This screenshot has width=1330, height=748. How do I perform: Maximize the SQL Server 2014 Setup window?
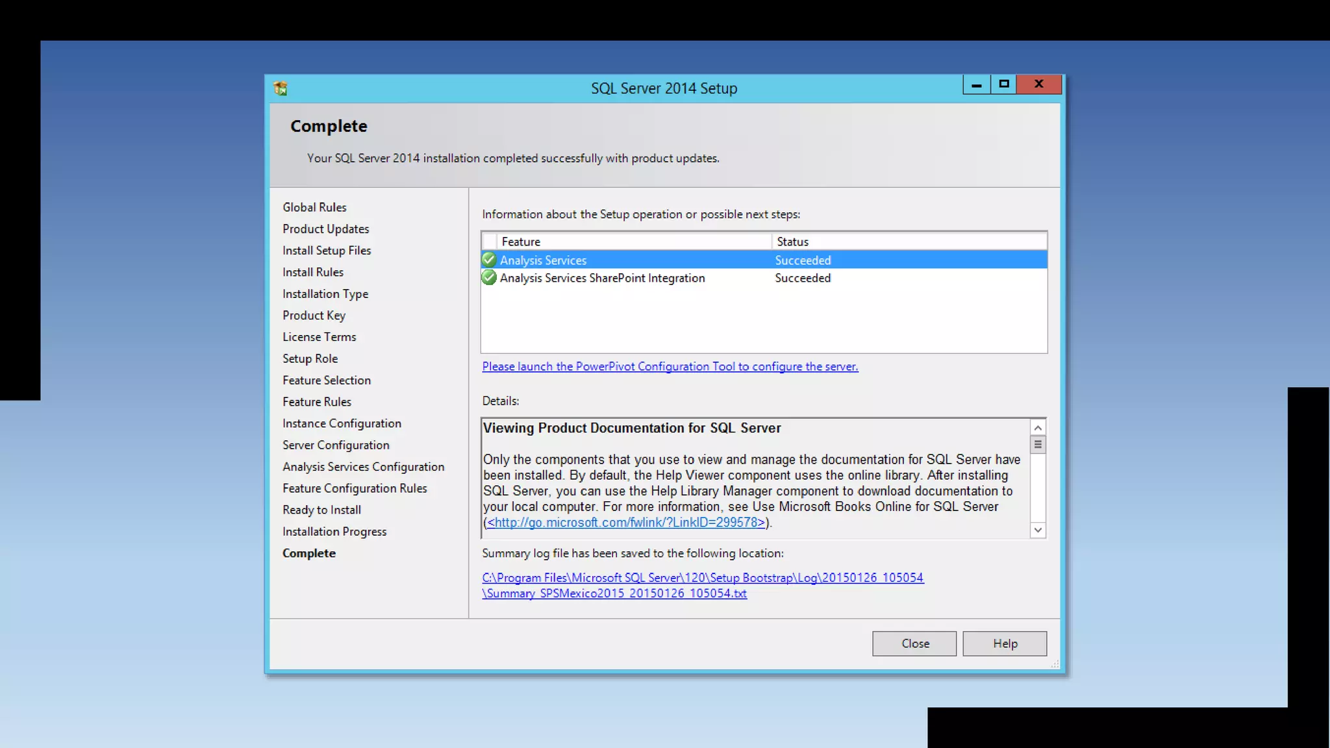coord(1004,84)
